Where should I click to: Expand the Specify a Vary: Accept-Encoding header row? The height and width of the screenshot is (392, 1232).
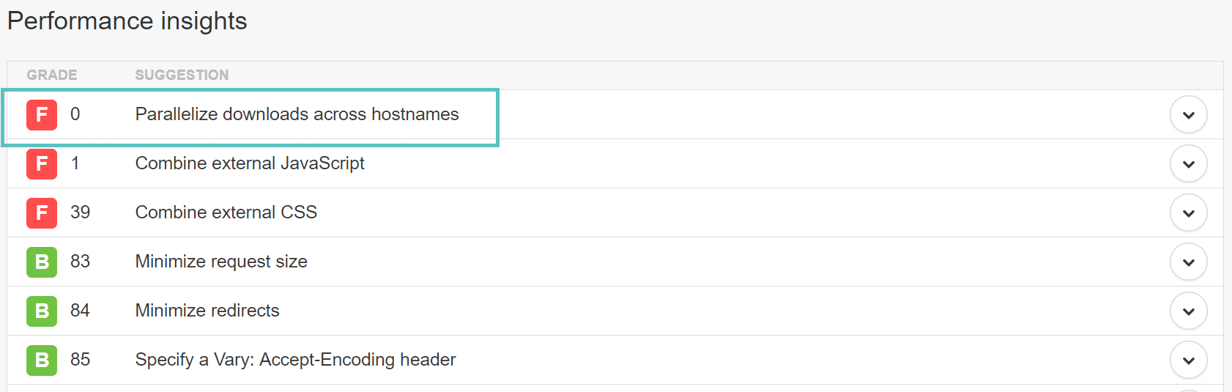pos(1188,360)
